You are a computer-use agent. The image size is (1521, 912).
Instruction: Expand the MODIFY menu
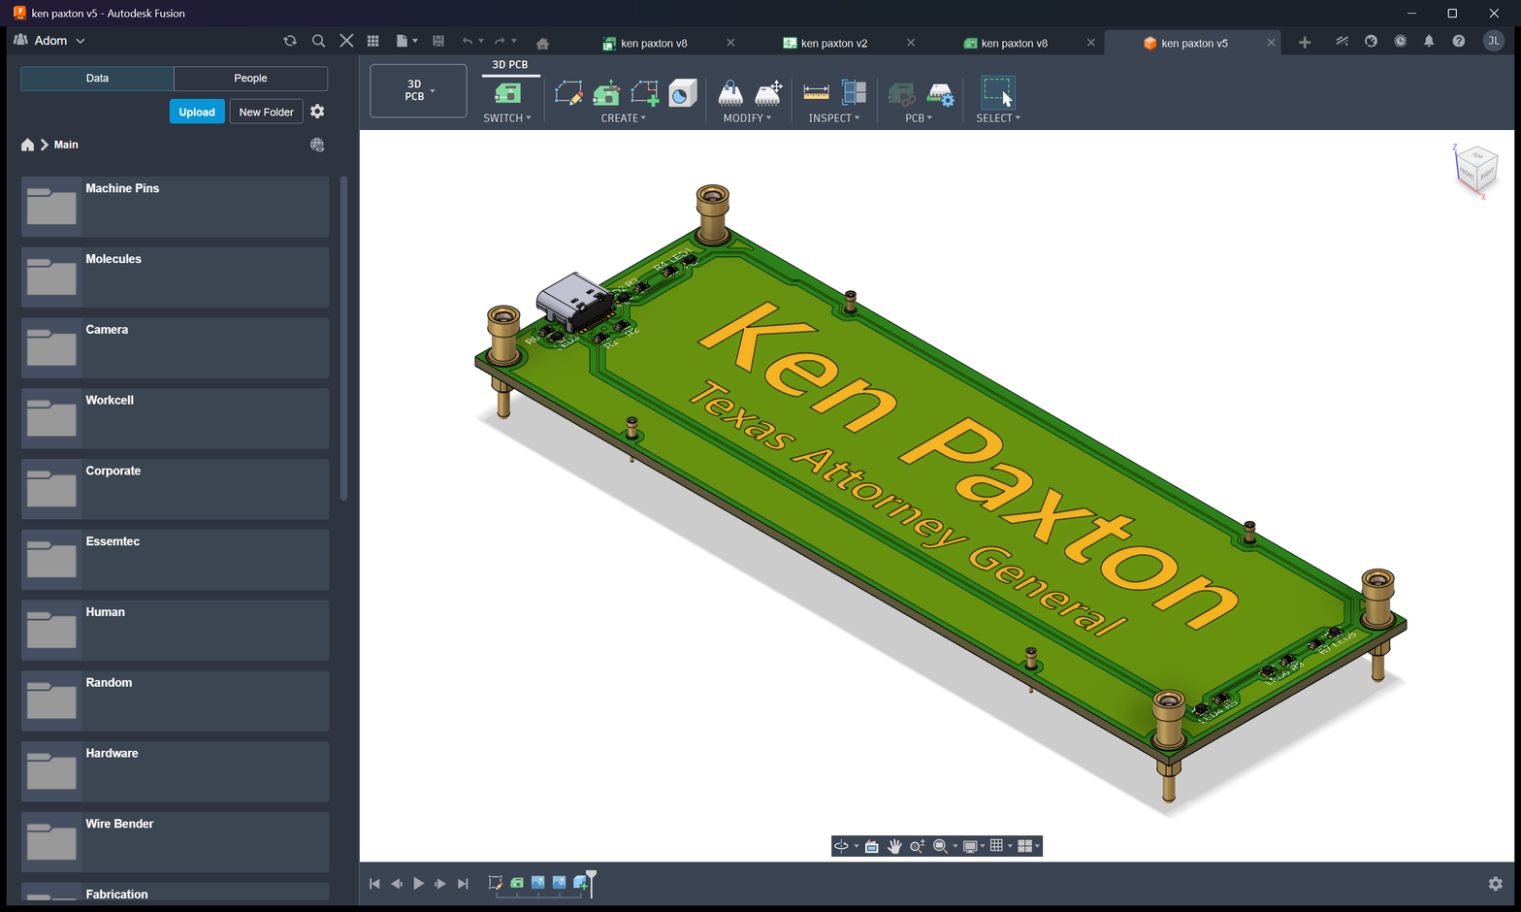pyautogui.click(x=747, y=118)
